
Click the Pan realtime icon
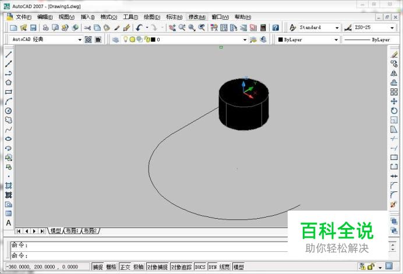(172, 27)
